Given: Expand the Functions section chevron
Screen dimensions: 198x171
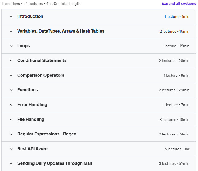Looking at the screenshot, I should [11, 90].
